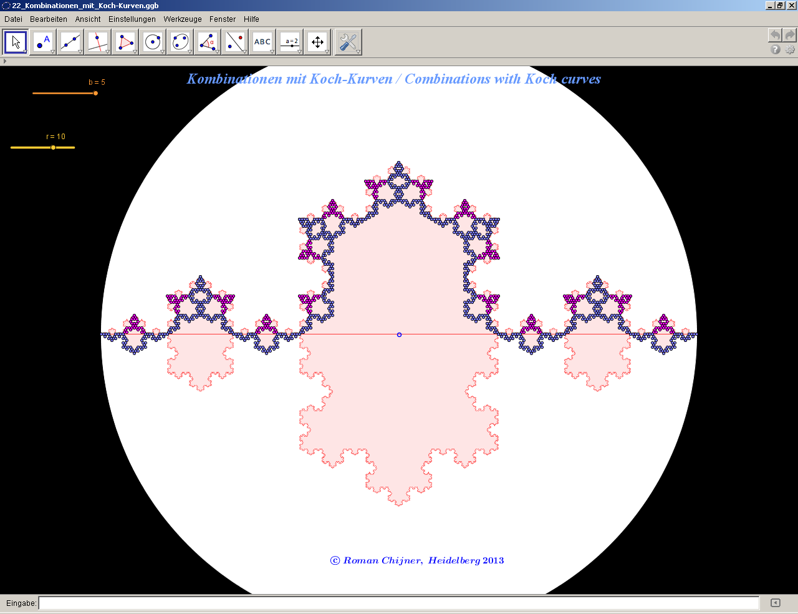This screenshot has height=614, width=798.
Task: Click the wrench and screwdriver tools icon
Action: pyautogui.click(x=348, y=42)
